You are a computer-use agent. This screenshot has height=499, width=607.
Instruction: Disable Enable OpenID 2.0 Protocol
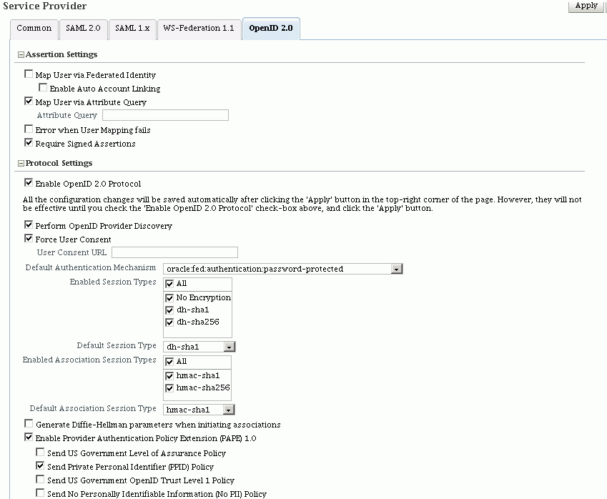click(x=29, y=182)
